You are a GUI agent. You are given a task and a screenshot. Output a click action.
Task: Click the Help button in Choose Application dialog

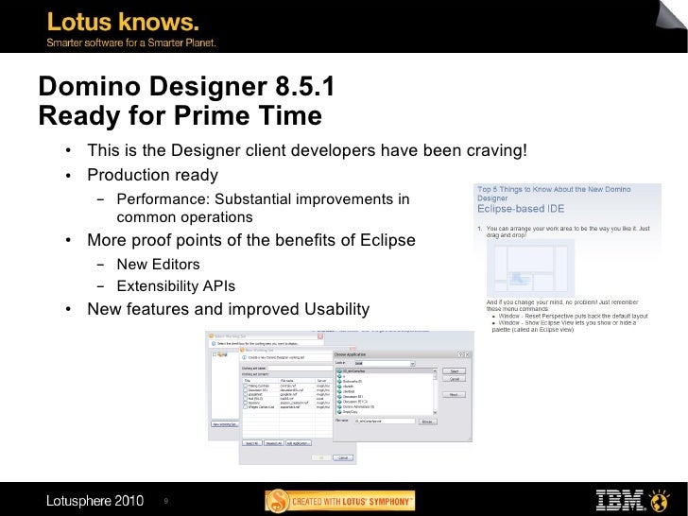(455, 394)
